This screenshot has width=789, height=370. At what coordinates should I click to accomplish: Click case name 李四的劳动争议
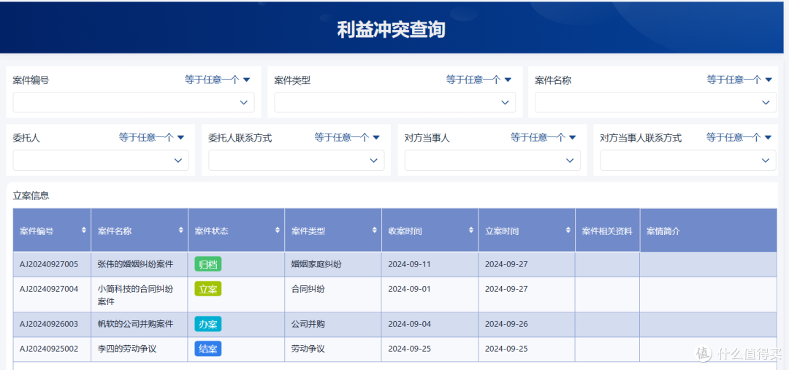click(x=127, y=348)
